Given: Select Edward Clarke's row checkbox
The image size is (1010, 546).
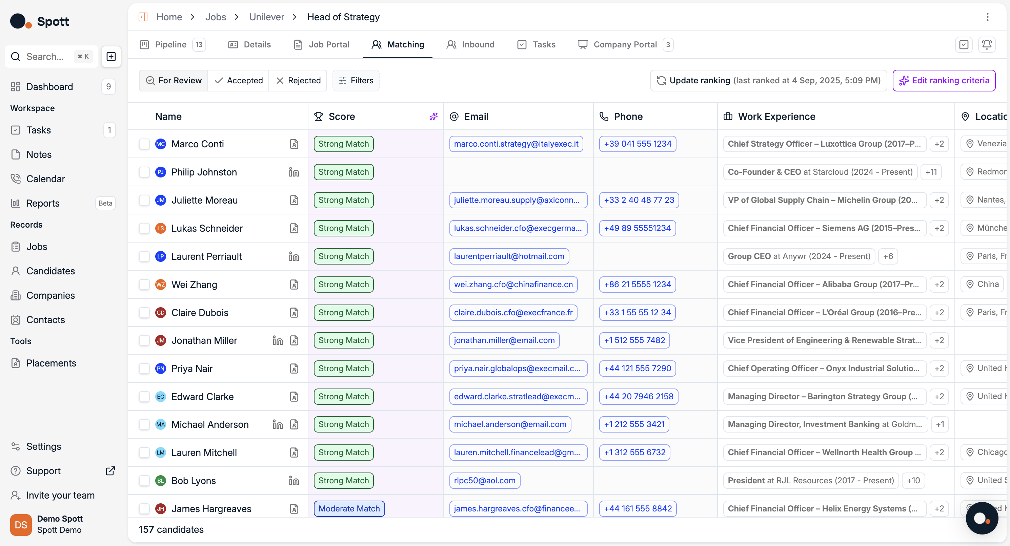Looking at the screenshot, I should tap(144, 397).
